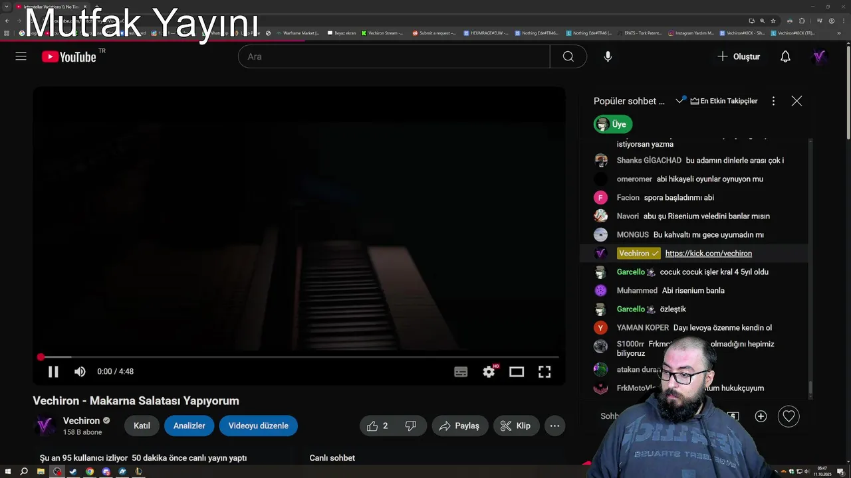Screen dimensions: 851x478
Task: Open the Oluştur create menu
Action: [739, 56]
